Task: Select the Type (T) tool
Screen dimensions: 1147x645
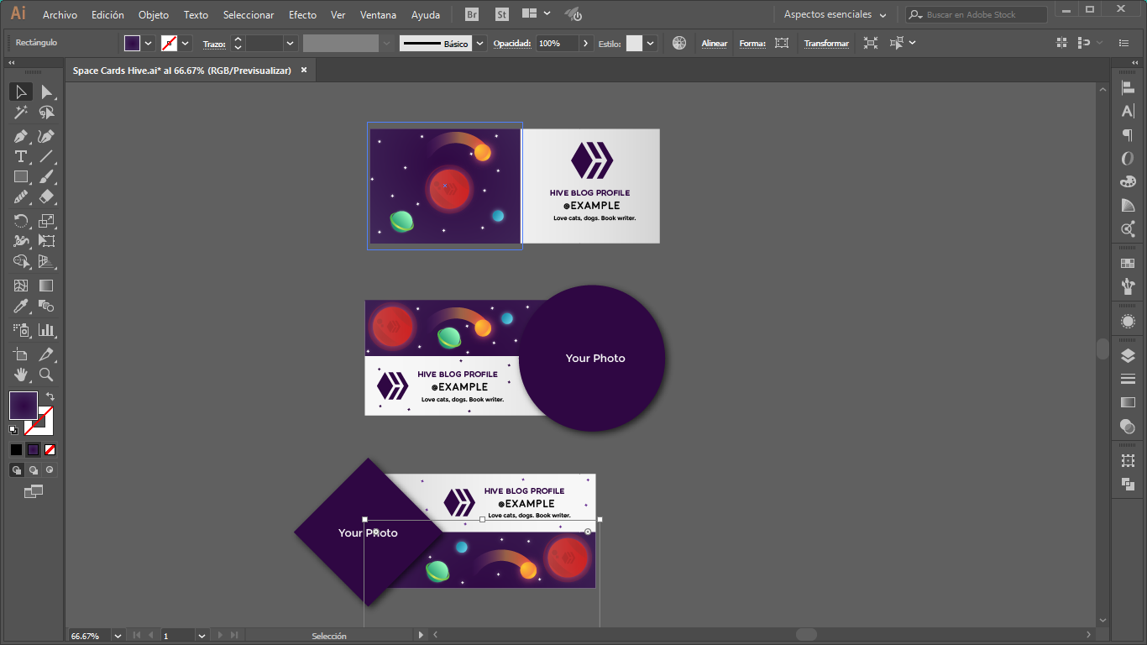Action: point(21,156)
